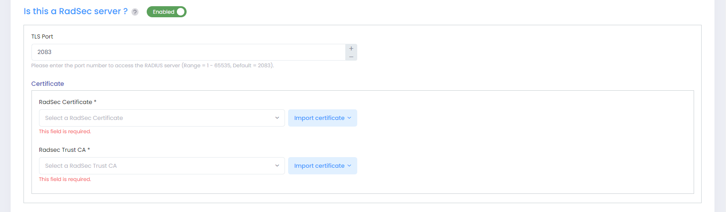Open the 'Select a RadSec Certificate' dropdown
Viewport: 726px width, 212px height.
162,118
